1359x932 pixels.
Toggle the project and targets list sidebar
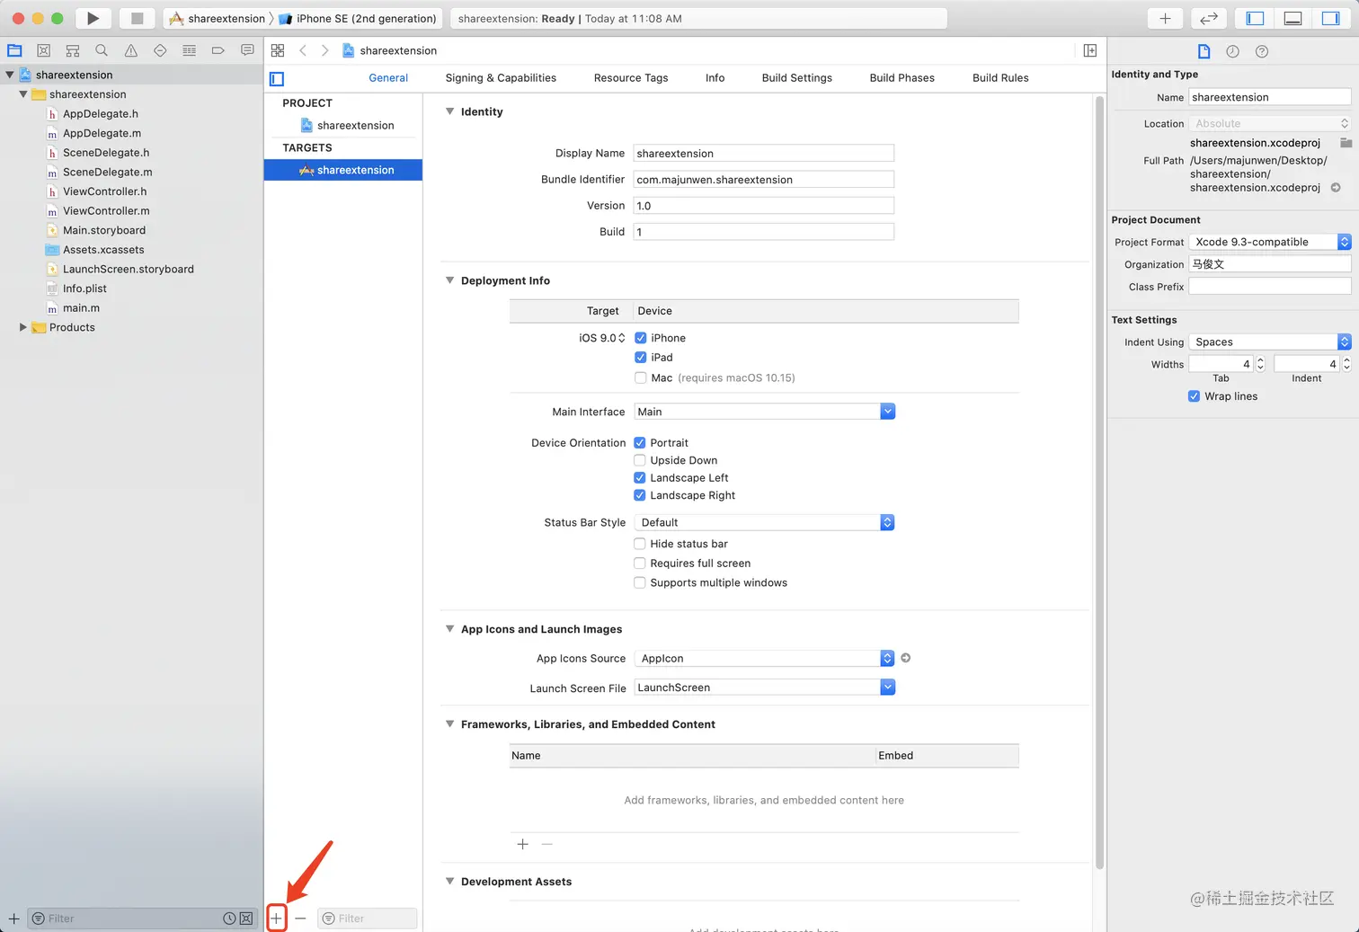click(x=277, y=78)
